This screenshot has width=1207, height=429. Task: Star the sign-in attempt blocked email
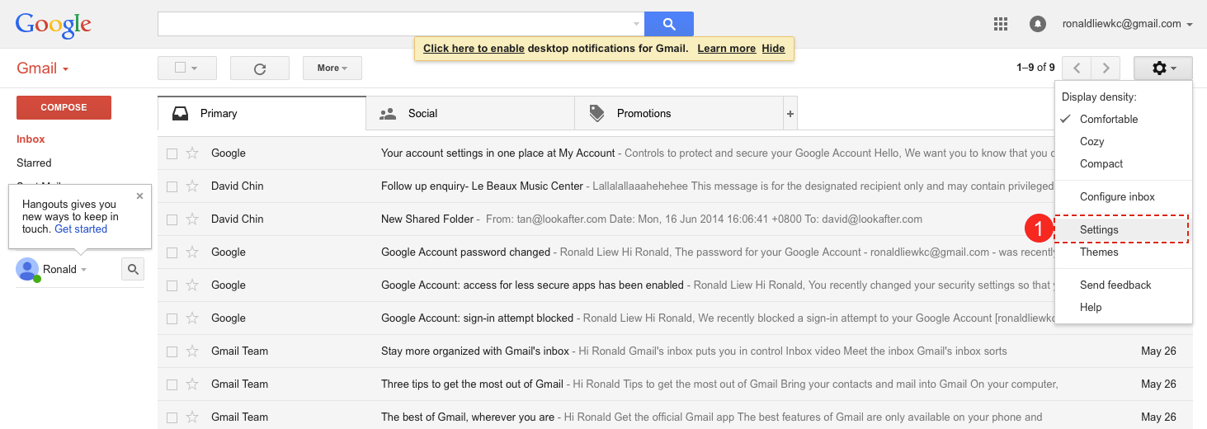coord(192,318)
